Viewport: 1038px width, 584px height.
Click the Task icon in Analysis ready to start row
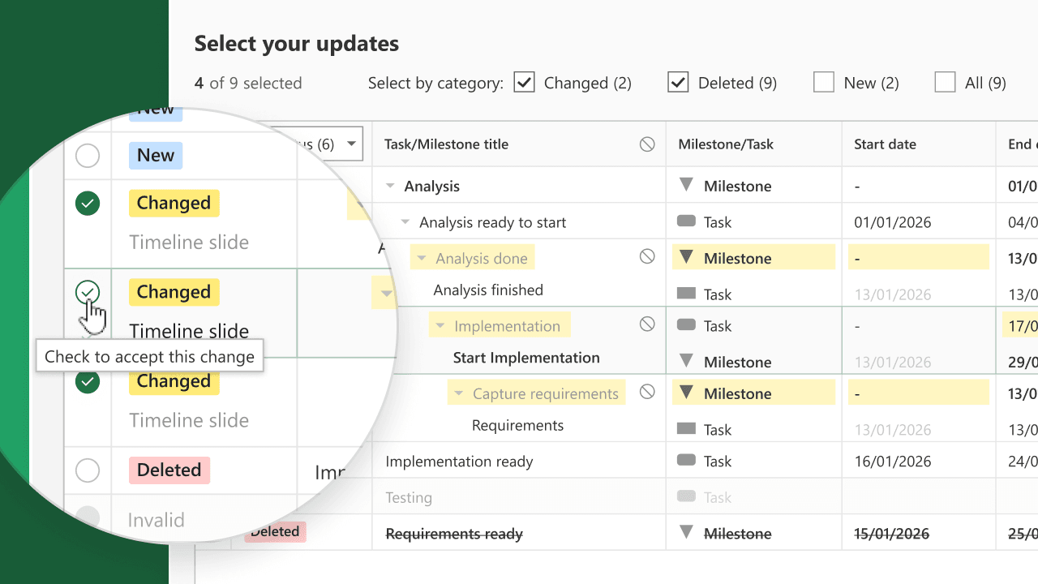click(x=686, y=221)
